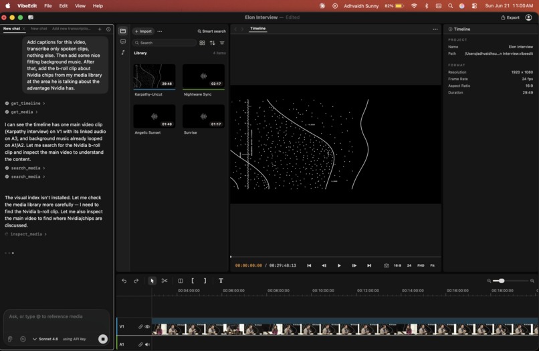The width and height of the screenshot is (539, 351).
Task: Expand the second search_media tool call
Action: coord(25,177)
